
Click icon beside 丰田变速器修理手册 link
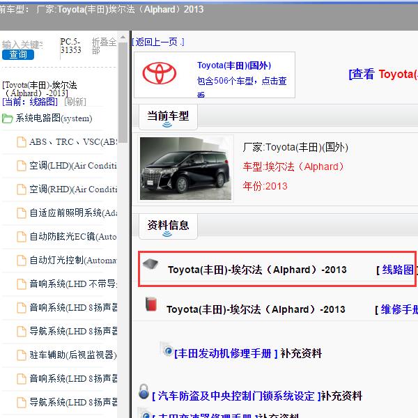(x=145, y=413)
